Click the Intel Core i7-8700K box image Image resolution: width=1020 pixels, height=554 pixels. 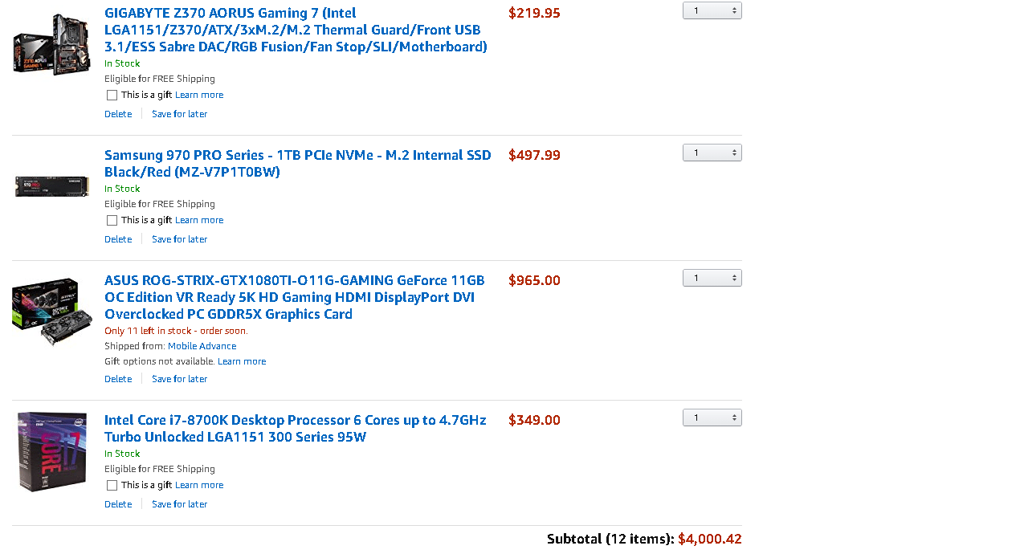[x=52, y=451]
